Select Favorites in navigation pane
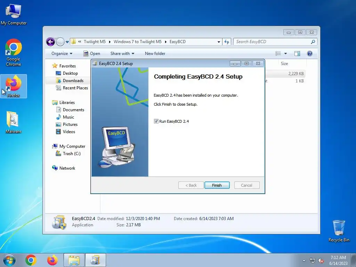The height and width of the screenshot is (267, 356). 67,66
